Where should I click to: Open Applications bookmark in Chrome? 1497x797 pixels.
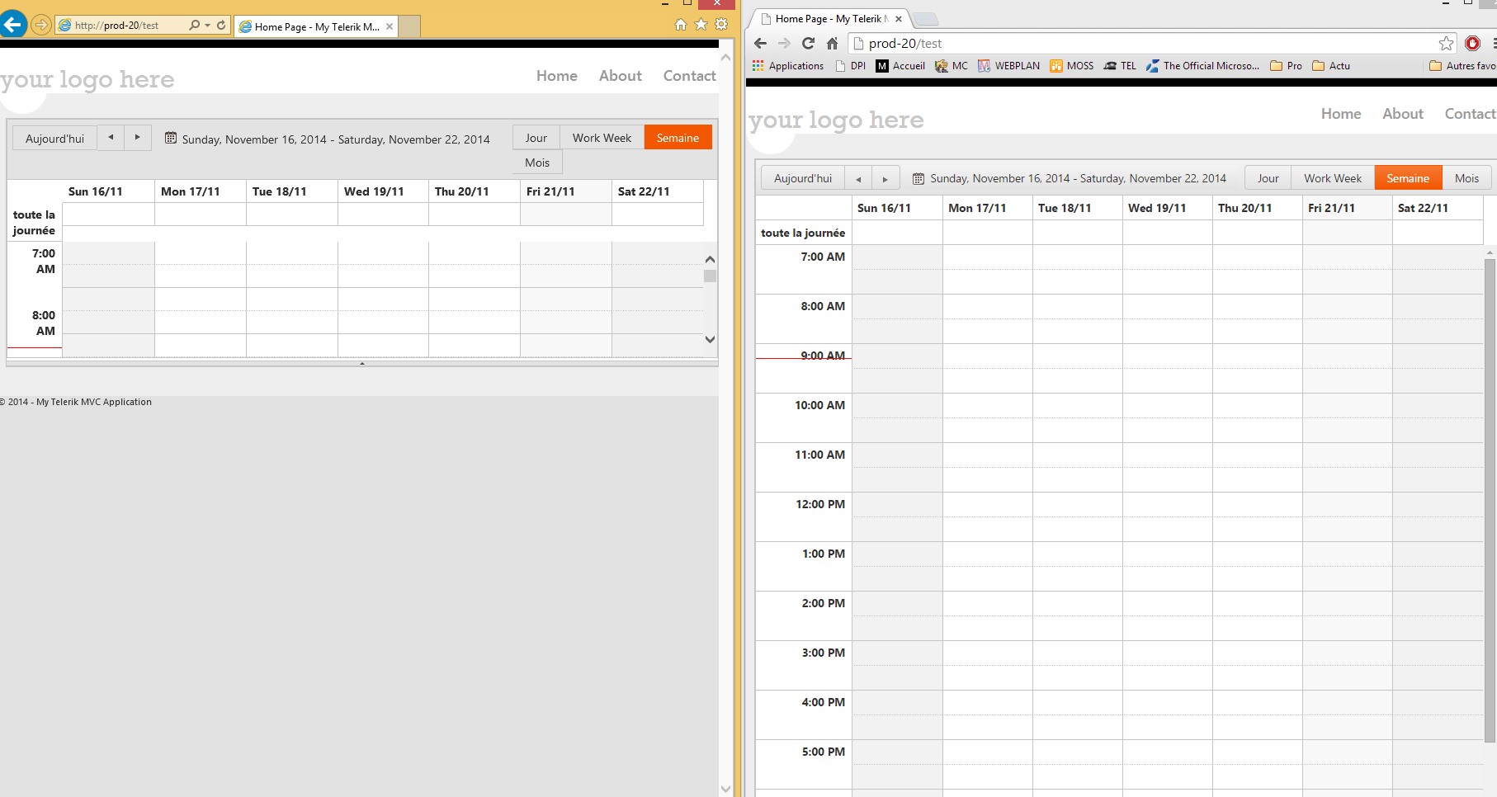pos(788,66)
